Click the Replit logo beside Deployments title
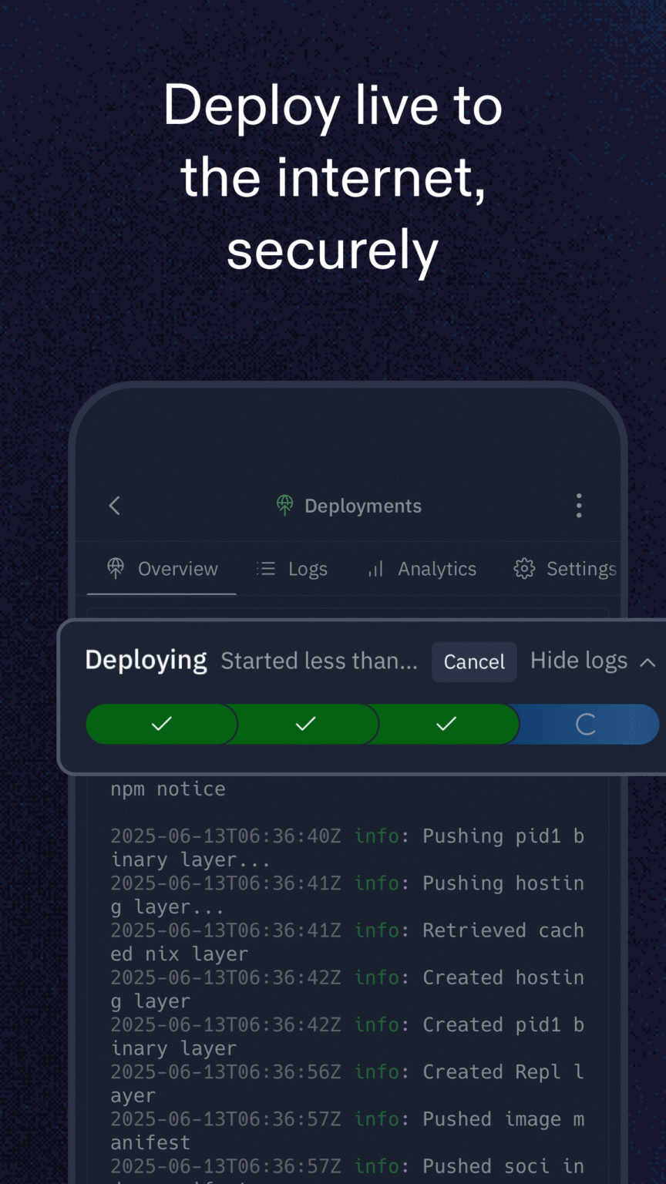 coord(284,505)
